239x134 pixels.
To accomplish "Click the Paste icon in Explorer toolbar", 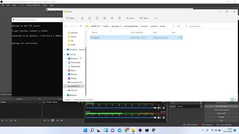I will [97, 18].
